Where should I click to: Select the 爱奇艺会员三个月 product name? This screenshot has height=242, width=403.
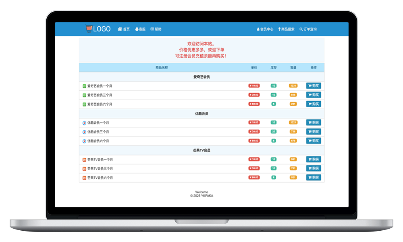coord(100,95)
